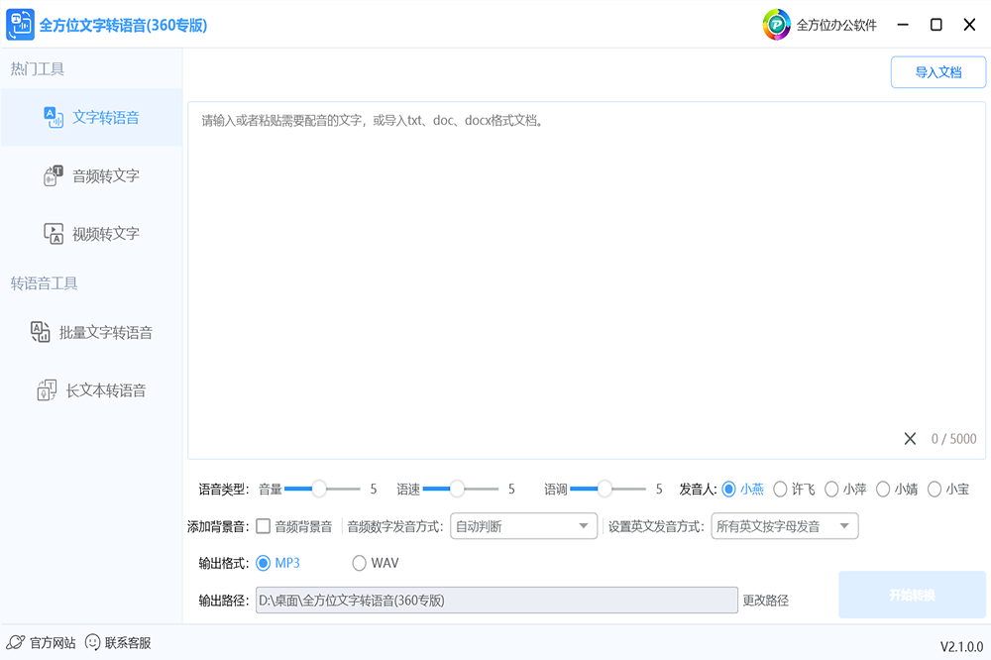Click the X clear-text icon
Viewport: 991px width, 660px height.
point(910,439)
